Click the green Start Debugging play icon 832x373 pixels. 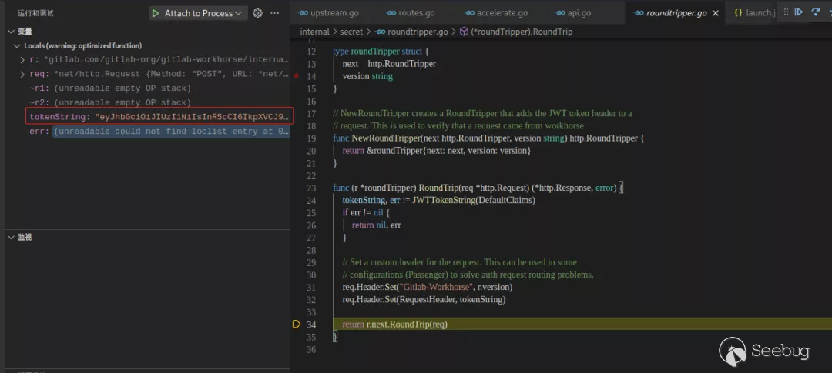click(x=156, y=13)
